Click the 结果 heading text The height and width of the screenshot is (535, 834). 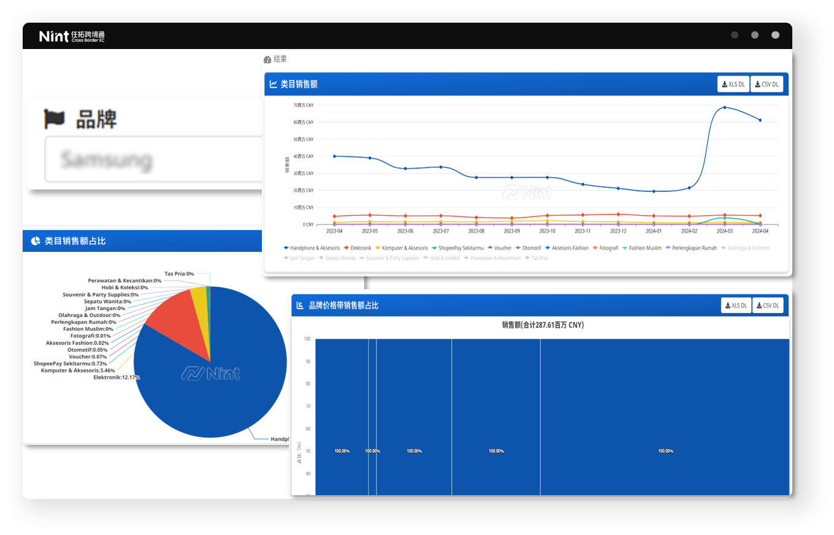[280, 59]
